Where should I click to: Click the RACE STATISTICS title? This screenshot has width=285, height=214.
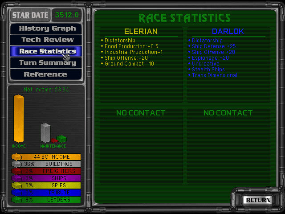pyautogui.click(x=185, y=18)
